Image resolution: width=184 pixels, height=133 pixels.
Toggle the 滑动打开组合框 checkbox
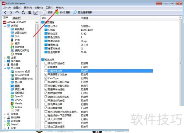tap(46, 63)
